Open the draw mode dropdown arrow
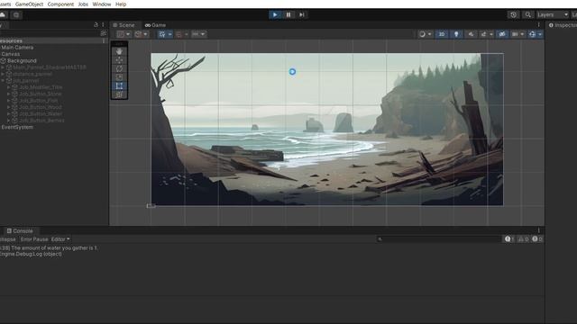 pos(429,34)
